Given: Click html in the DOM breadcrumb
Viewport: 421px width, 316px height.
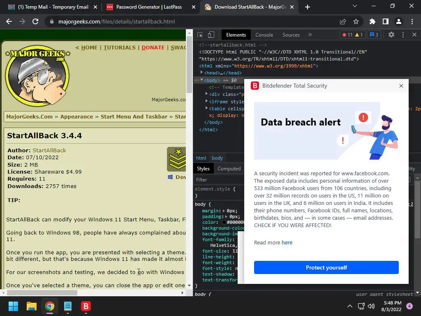Looking at the screenshot, I should [x=201, y=158].
